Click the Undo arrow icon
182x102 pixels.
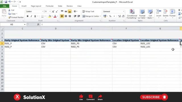pos(9,2)
